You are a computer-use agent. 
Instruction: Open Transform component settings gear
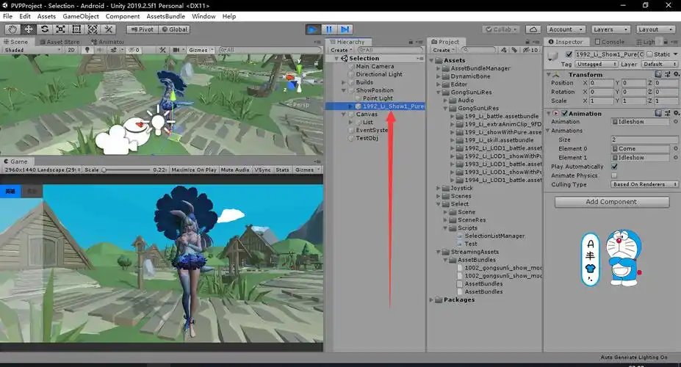[676, 74]
